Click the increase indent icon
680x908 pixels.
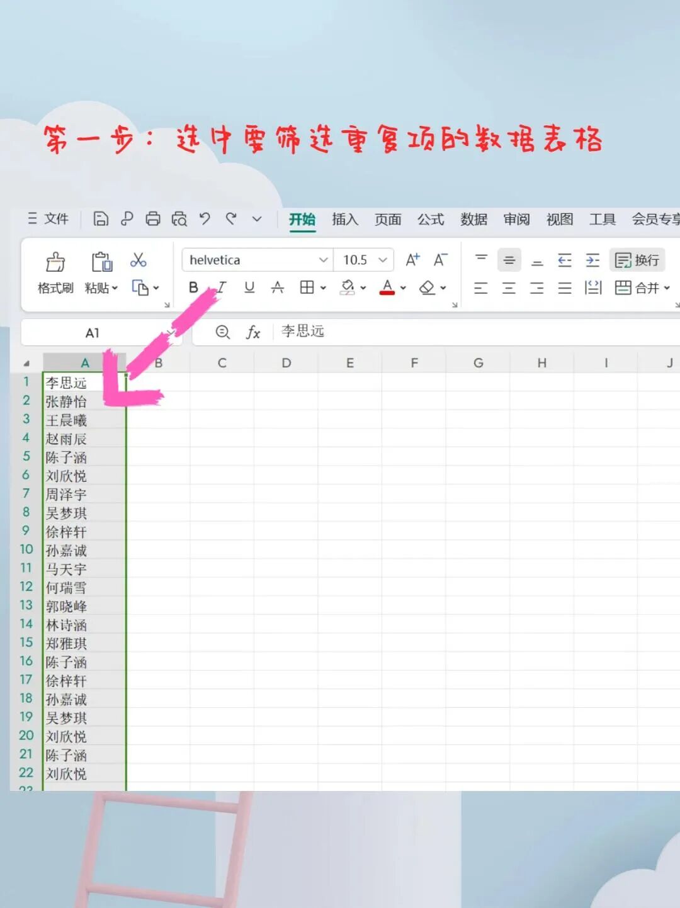tap(592, 260)
